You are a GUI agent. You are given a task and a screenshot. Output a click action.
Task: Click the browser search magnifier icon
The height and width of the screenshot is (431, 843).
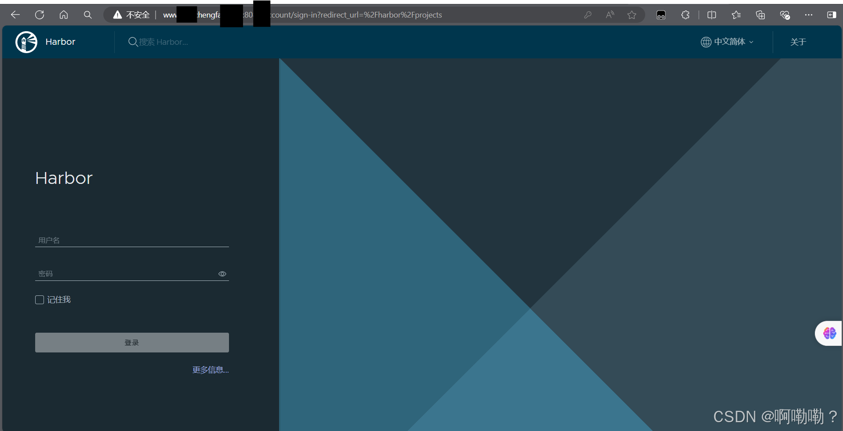[x=88, y=15]
